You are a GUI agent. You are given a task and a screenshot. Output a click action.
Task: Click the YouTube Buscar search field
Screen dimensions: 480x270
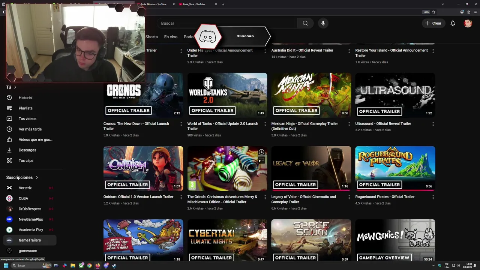(x=227, y=23)
